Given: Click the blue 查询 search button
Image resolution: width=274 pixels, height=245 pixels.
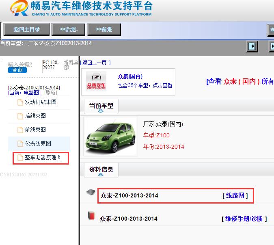Looking at the screenshot, I should click(17, 70).
